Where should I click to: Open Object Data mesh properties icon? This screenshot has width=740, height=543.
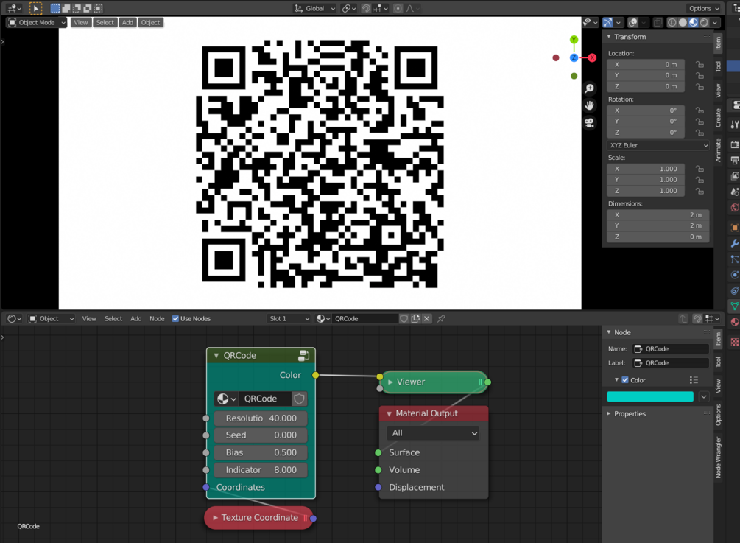pyautogui.click(x=735, y=306)
